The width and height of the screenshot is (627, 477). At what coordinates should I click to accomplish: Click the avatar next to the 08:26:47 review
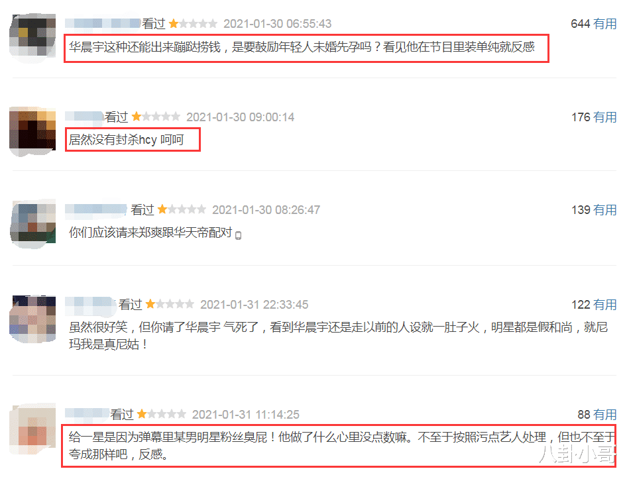point(32,223)
